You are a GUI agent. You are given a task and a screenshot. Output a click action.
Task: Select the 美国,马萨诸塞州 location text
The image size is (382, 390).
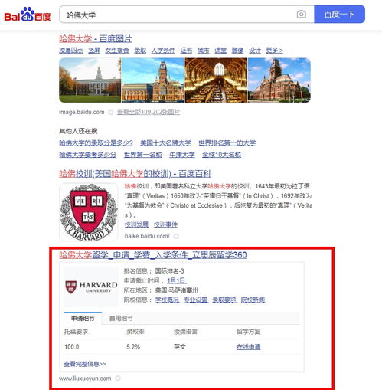(x=177, y=290)
